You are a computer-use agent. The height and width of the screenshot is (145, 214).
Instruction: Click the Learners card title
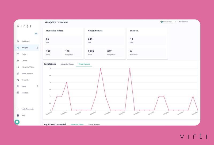134,31
